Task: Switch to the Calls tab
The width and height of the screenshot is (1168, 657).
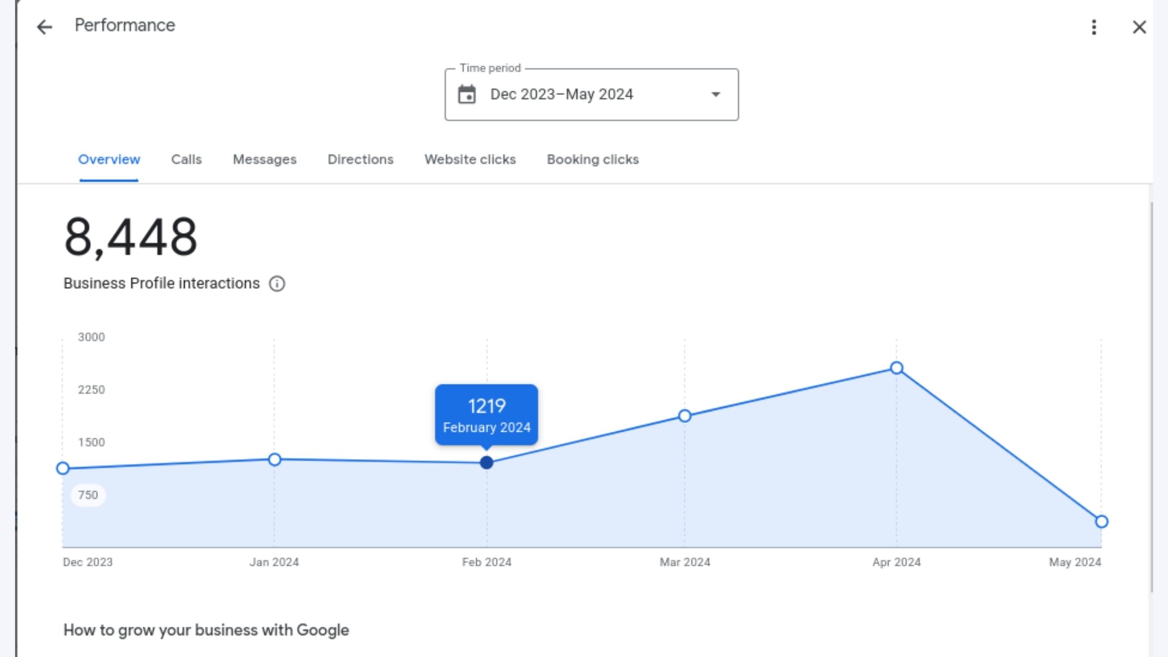Action: (x=186, y=160)
